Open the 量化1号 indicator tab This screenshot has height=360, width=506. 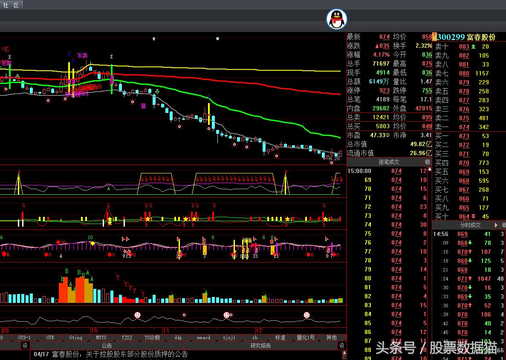tap(306, 337)
